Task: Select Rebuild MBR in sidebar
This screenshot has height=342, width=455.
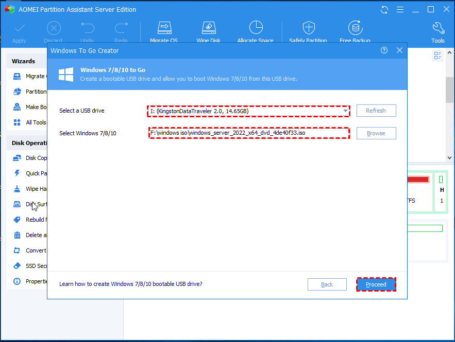Action: tap(30, 220)
